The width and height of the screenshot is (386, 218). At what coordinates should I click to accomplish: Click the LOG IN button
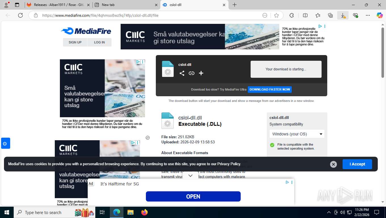(x=99, y=42)
